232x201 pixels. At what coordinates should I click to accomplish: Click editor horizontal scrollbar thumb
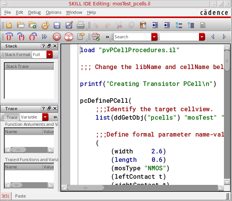click(x=86, y=188)
